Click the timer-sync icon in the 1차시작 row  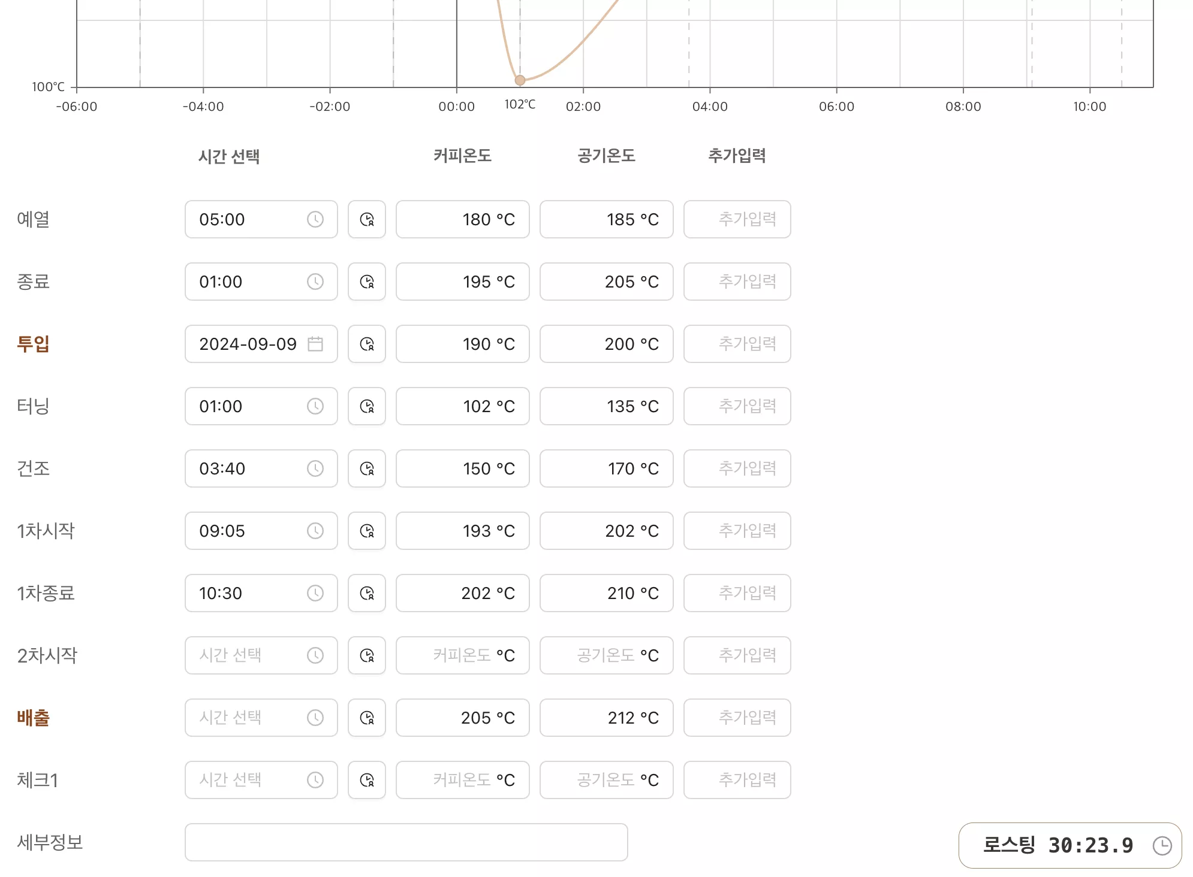click(367, 531)
